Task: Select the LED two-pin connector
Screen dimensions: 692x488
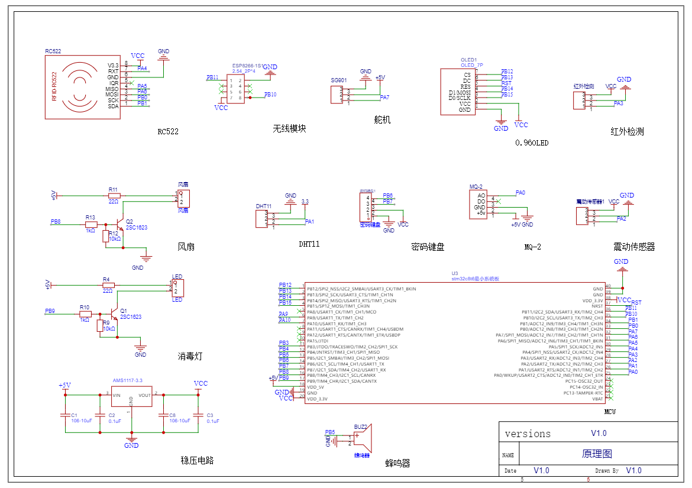Action: click(x=178, y=288)
